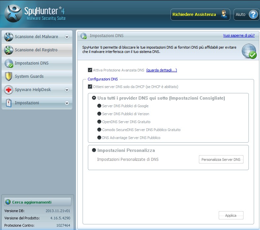Click the System Guards shield icon
The height and width of the screenshot is (230, 260).
click(9, 76)
